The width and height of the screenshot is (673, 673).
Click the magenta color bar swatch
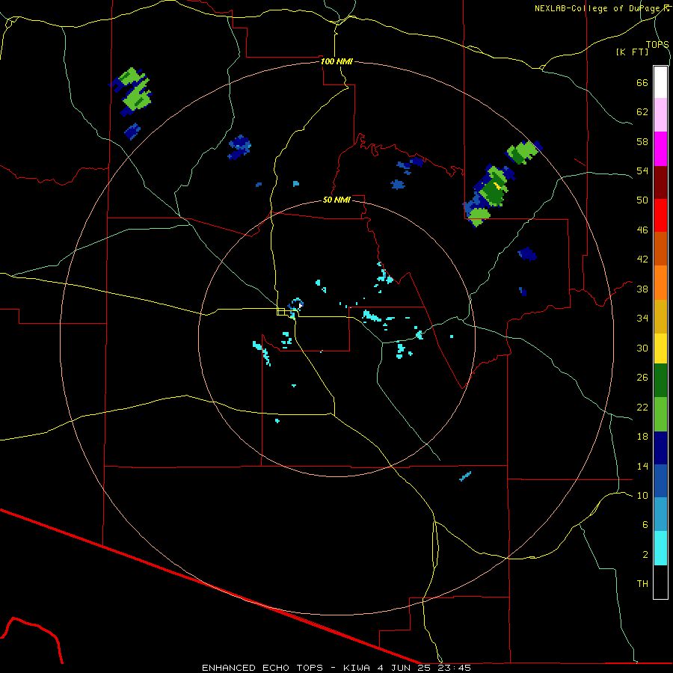[660, 149]
